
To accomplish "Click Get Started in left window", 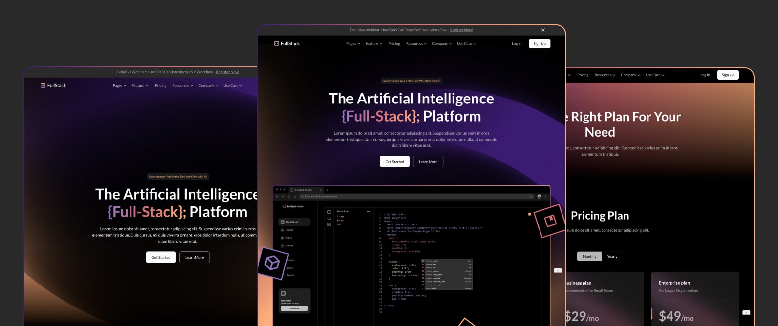I will (161, 257).
